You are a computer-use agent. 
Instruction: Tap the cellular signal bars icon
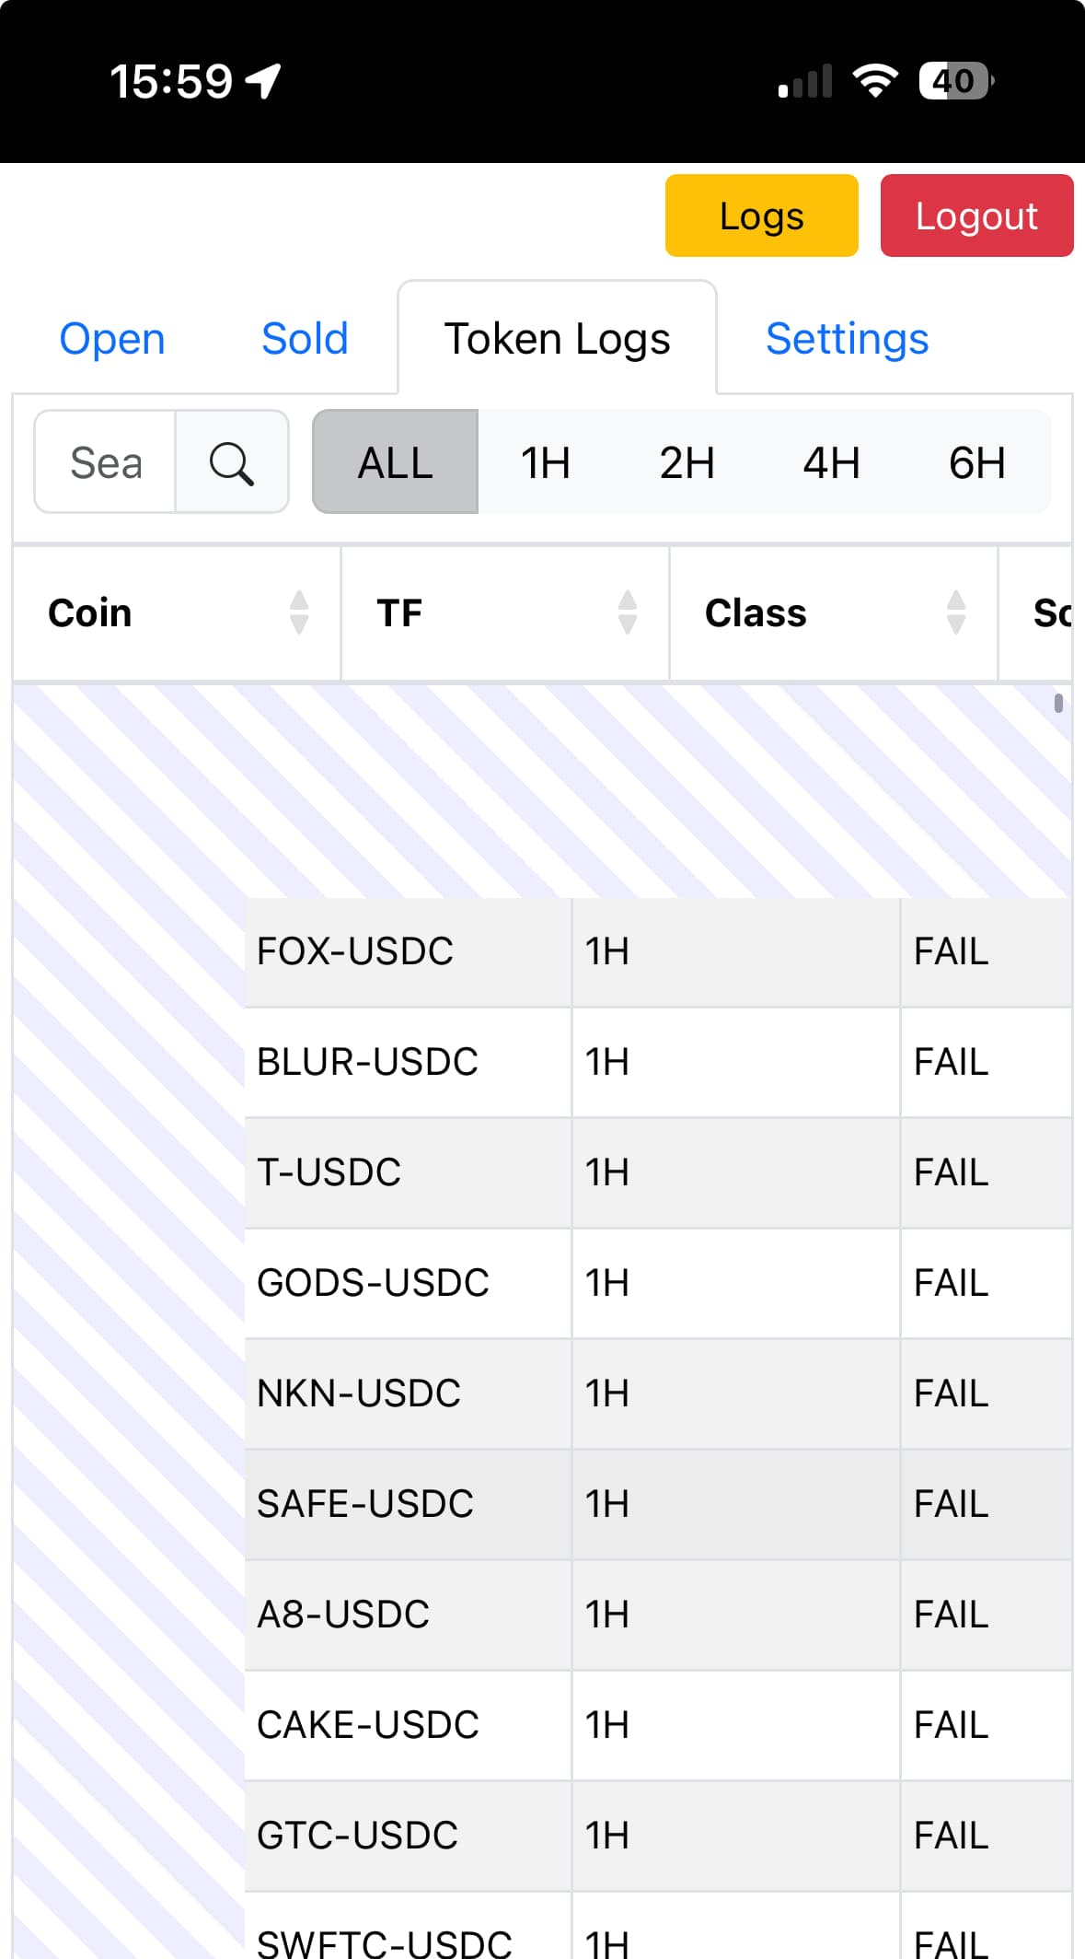[x=805, y=81]
